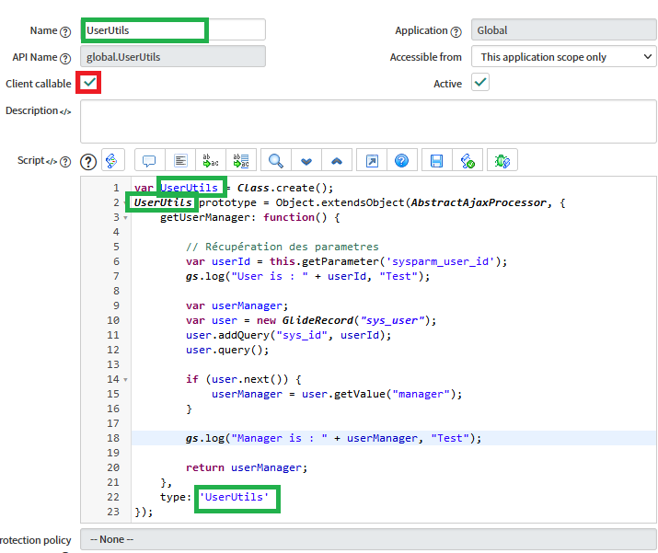The height and width of the screenshot is (553, 658).
Task: Click the Find Next down-chevron icon
Action: coord(306,160)
